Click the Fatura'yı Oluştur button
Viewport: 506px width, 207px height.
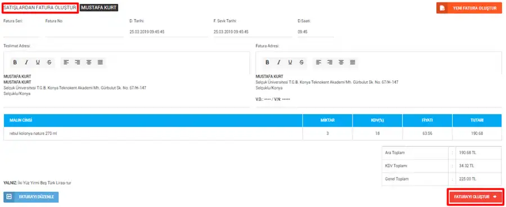475,197
